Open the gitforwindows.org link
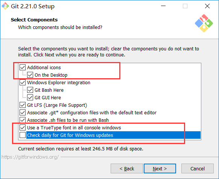 coord(30,157)
